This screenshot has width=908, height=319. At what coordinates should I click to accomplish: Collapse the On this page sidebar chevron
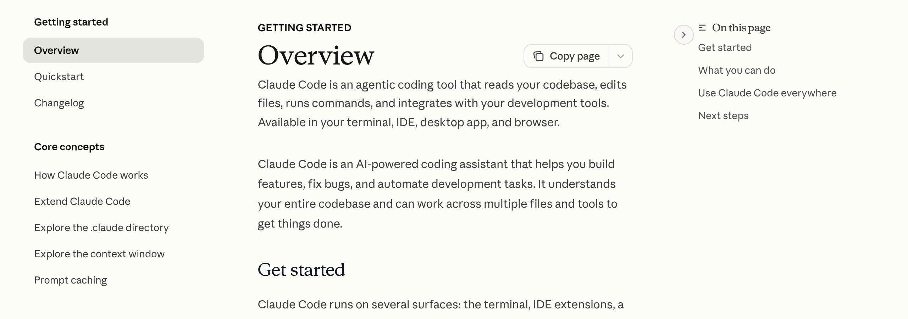[683, 35]
